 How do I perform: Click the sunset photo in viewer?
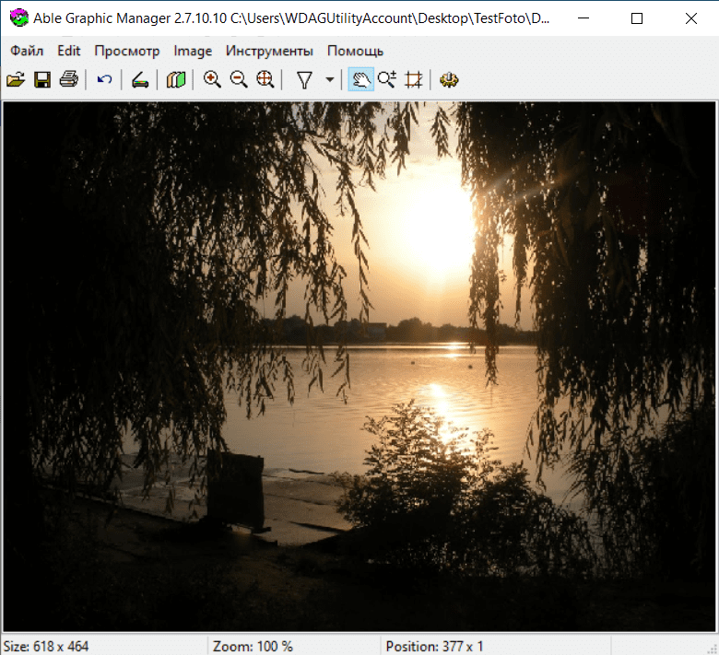coord(359,367)
